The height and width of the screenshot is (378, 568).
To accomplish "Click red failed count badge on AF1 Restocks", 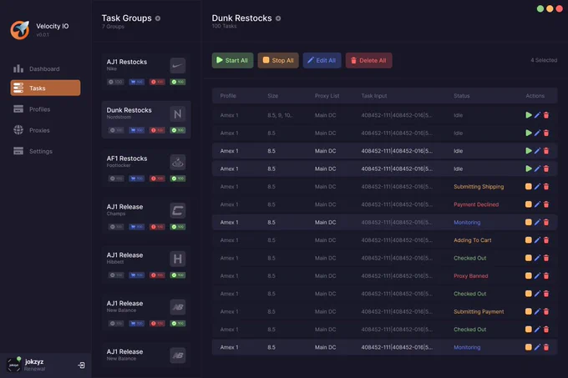I will click(157, 179).
